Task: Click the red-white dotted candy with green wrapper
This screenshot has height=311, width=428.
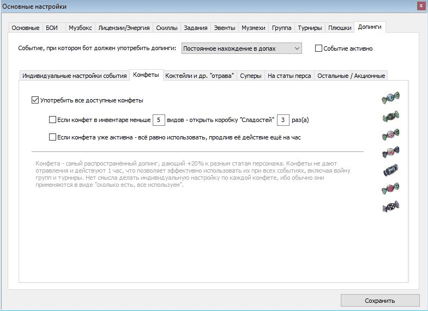Action: click(390, 135)
